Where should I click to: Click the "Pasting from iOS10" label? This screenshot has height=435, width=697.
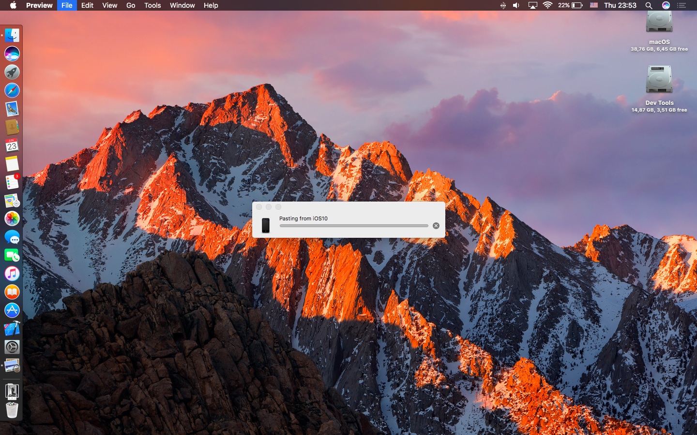click(303, 218)
